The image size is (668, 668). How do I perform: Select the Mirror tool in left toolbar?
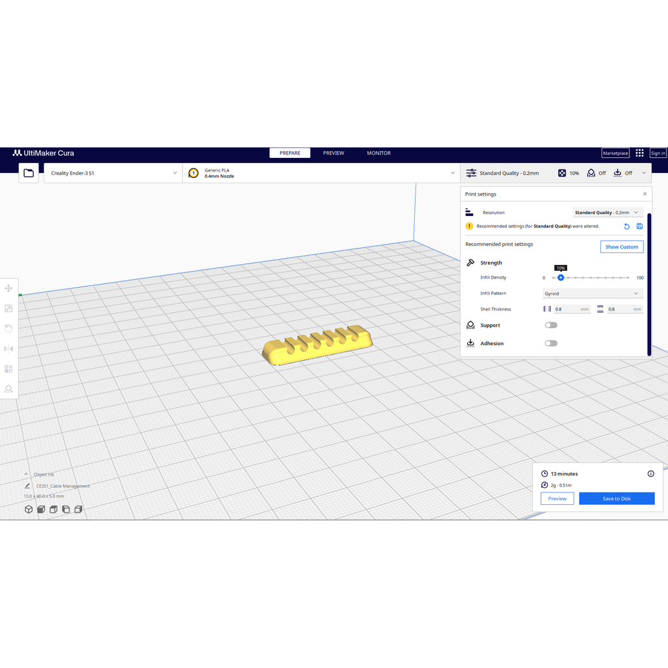coord(8,349)
